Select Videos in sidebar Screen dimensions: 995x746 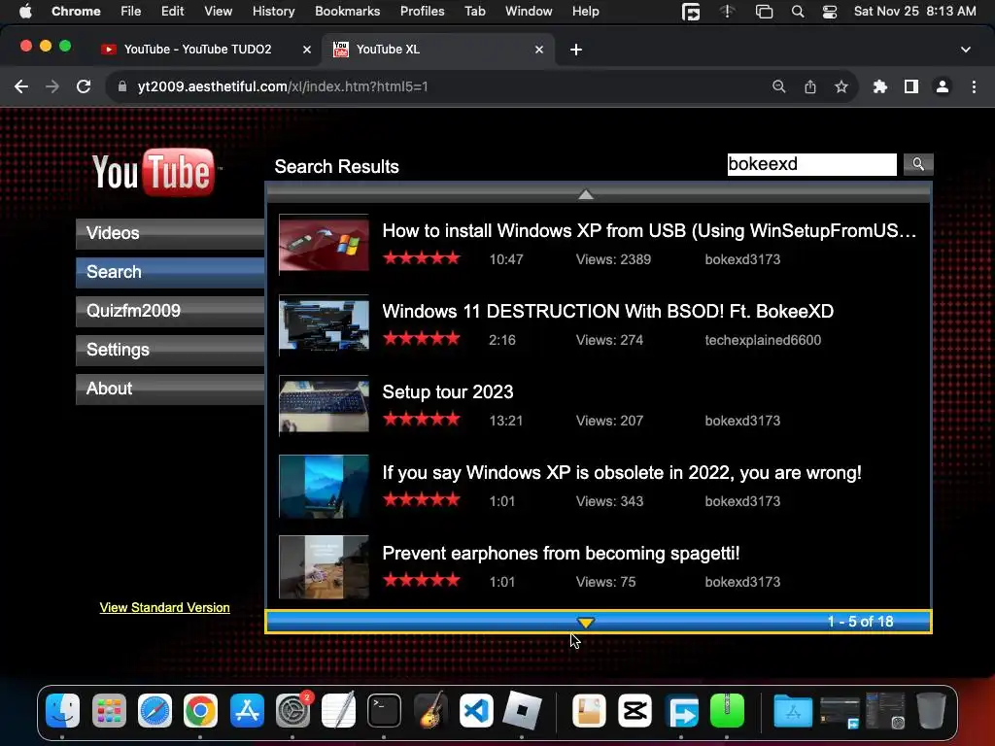coord(170,233)
